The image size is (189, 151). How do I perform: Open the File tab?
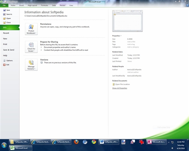pos(4,5)
